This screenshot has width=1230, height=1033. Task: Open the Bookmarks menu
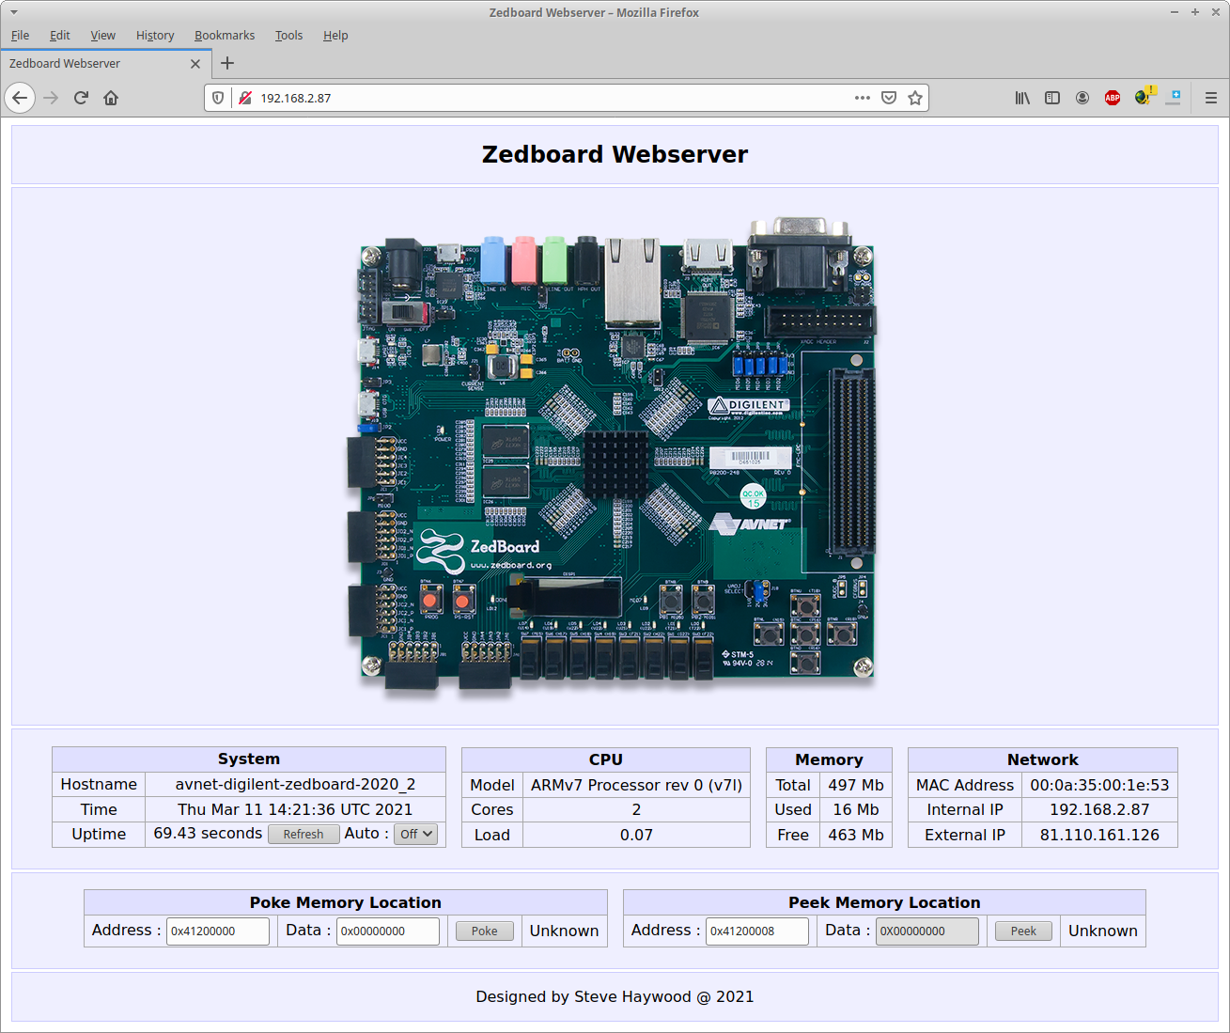[225, 36]
